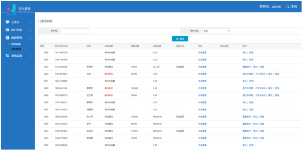Click 通过并授额 link in row 1492
The width and height of the screenshot is (304, 154).
tap(248, 74)
